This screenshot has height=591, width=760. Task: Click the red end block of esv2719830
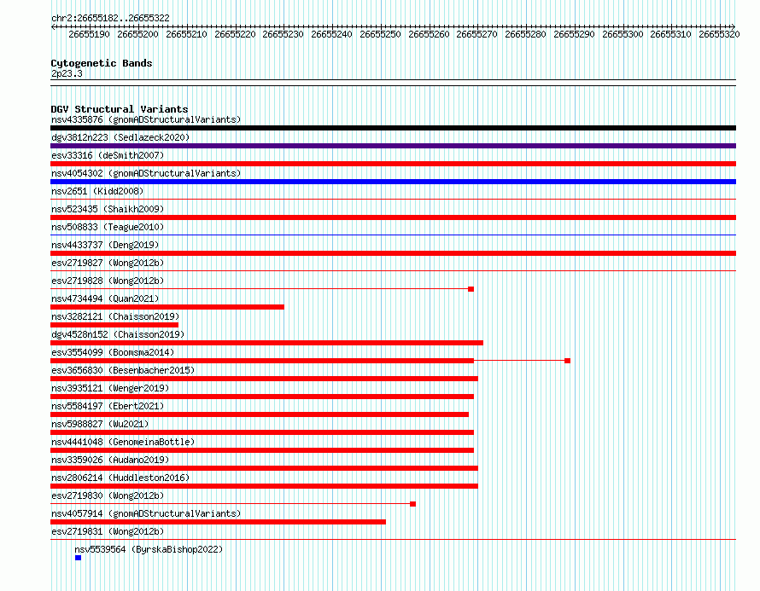tap(413, 504)
